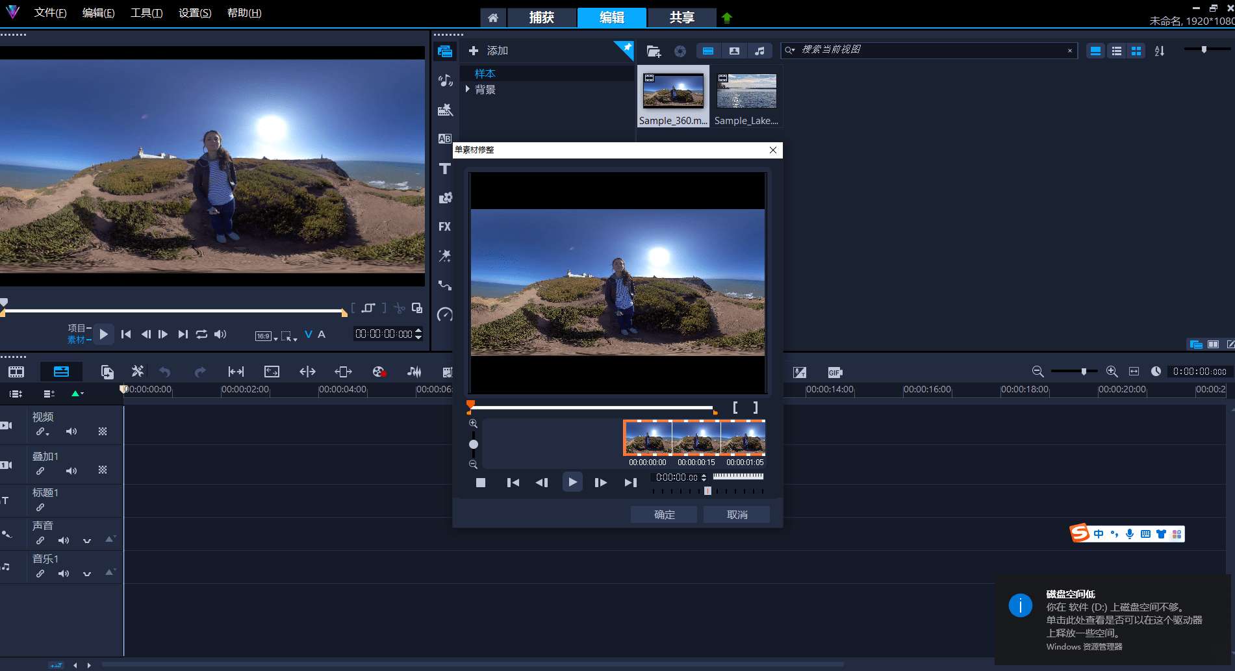Toggle showing photos in library
The image size is (1235, 671).
coord(734,51)
